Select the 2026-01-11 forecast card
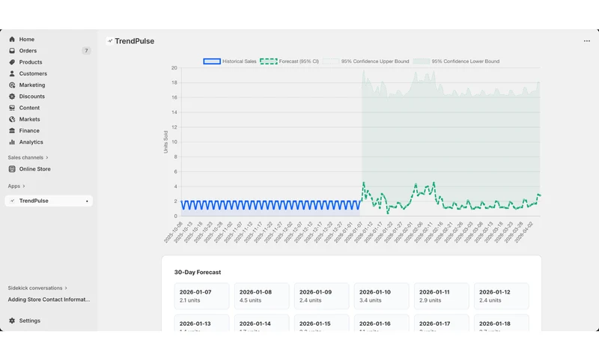Image resolution: width=599 pixels, height=337 pixels. 442,296
